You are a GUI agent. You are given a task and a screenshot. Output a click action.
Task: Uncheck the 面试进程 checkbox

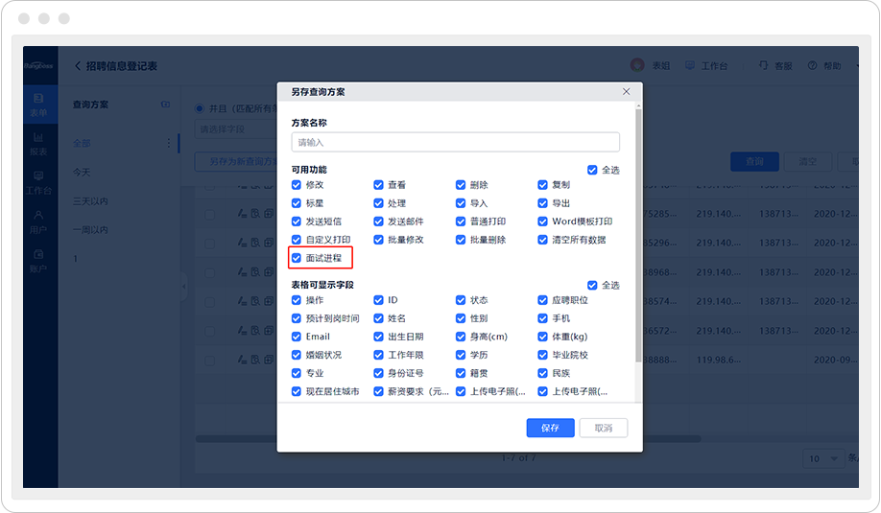pos(298,258)
